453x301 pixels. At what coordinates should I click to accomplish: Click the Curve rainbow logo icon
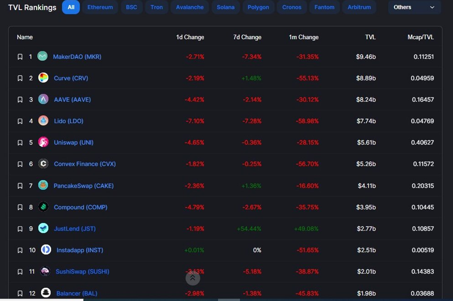tap(43, 78)
